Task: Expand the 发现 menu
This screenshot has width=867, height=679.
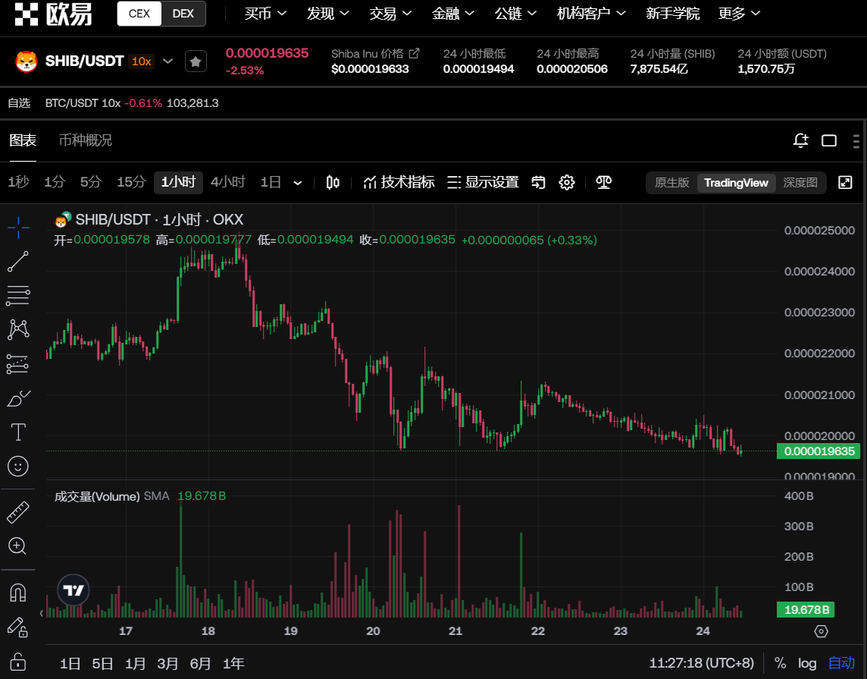Action: [328, 14]
